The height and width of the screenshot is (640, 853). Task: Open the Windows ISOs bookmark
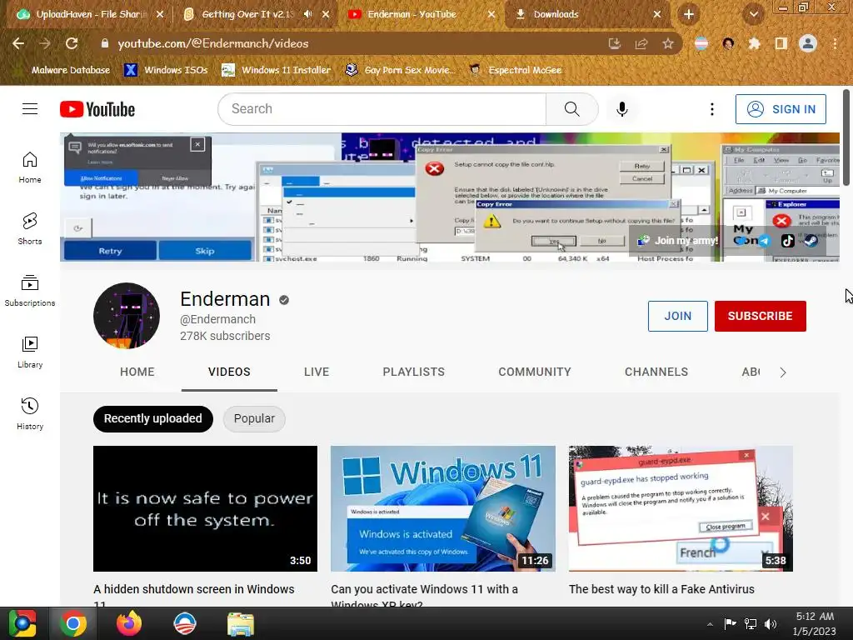tap(166, 70)
